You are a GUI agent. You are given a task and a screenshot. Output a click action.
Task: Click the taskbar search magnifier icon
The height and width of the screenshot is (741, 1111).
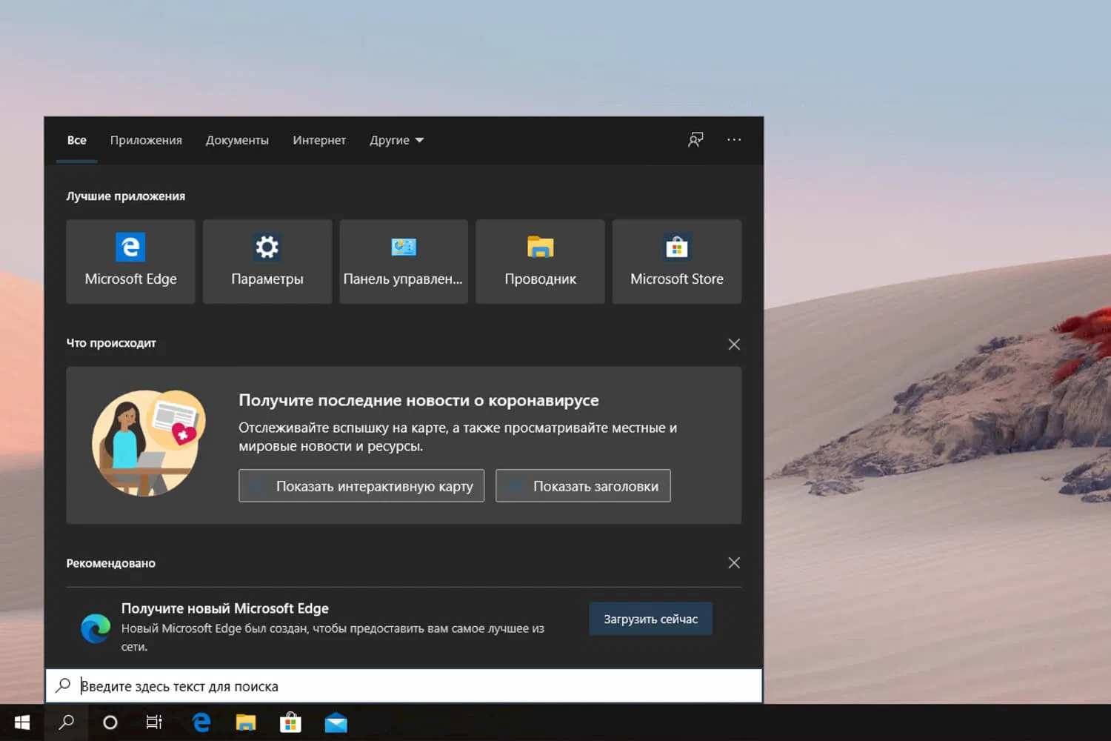coord(67,722)
